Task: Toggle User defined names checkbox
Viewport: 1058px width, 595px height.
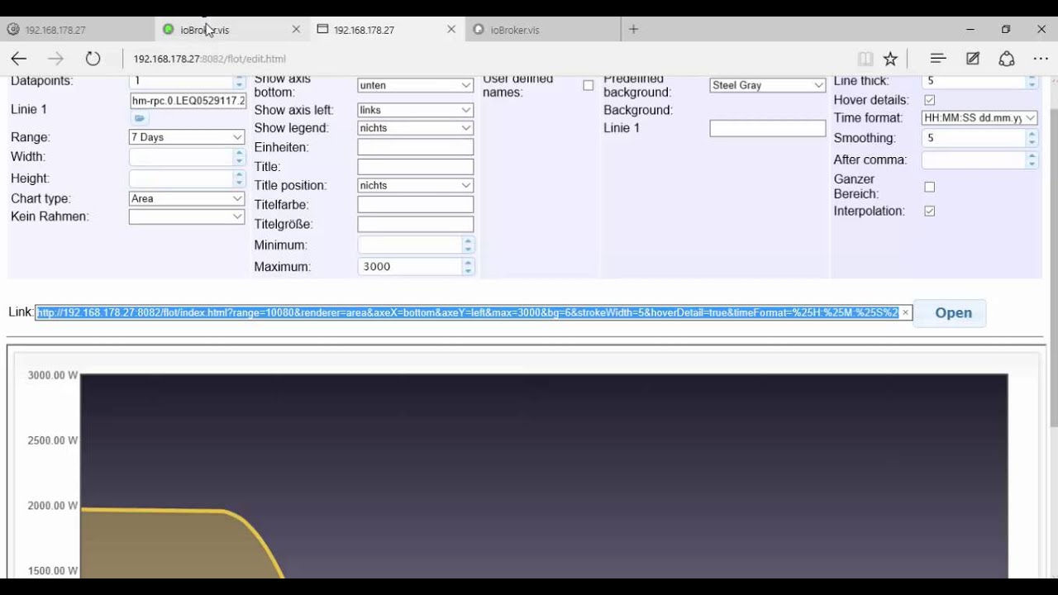Action: coord(588,85)
